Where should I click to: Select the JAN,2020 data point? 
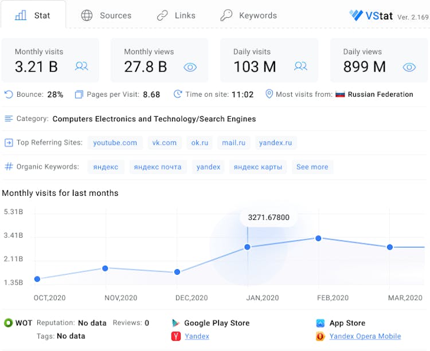click(x=247, y=247)
